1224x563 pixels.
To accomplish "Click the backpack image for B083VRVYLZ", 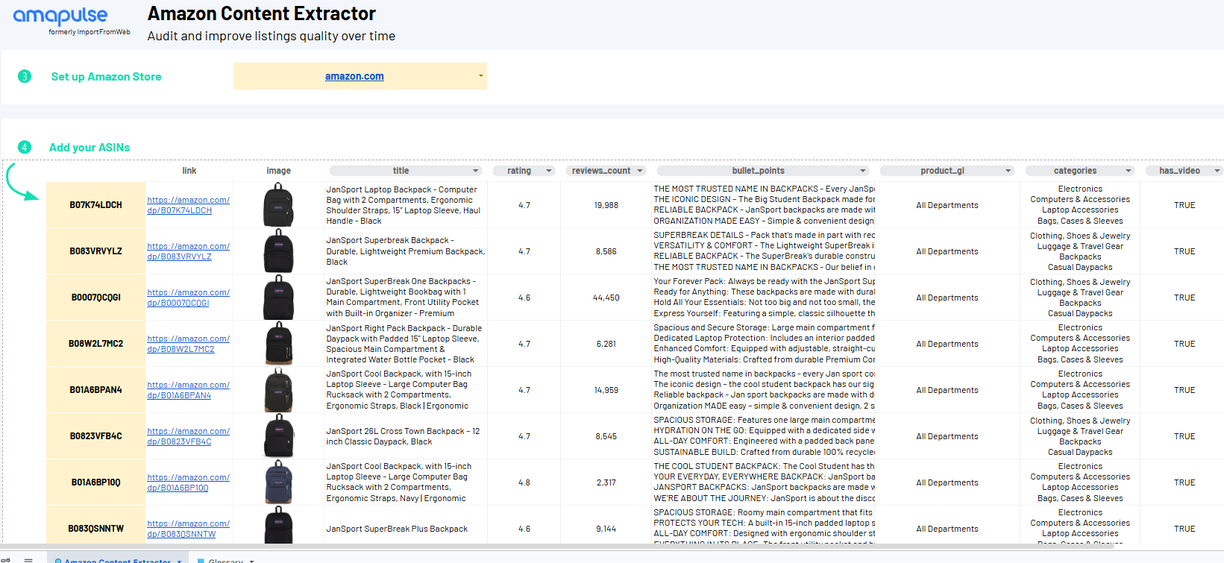I will pos(278,251).
